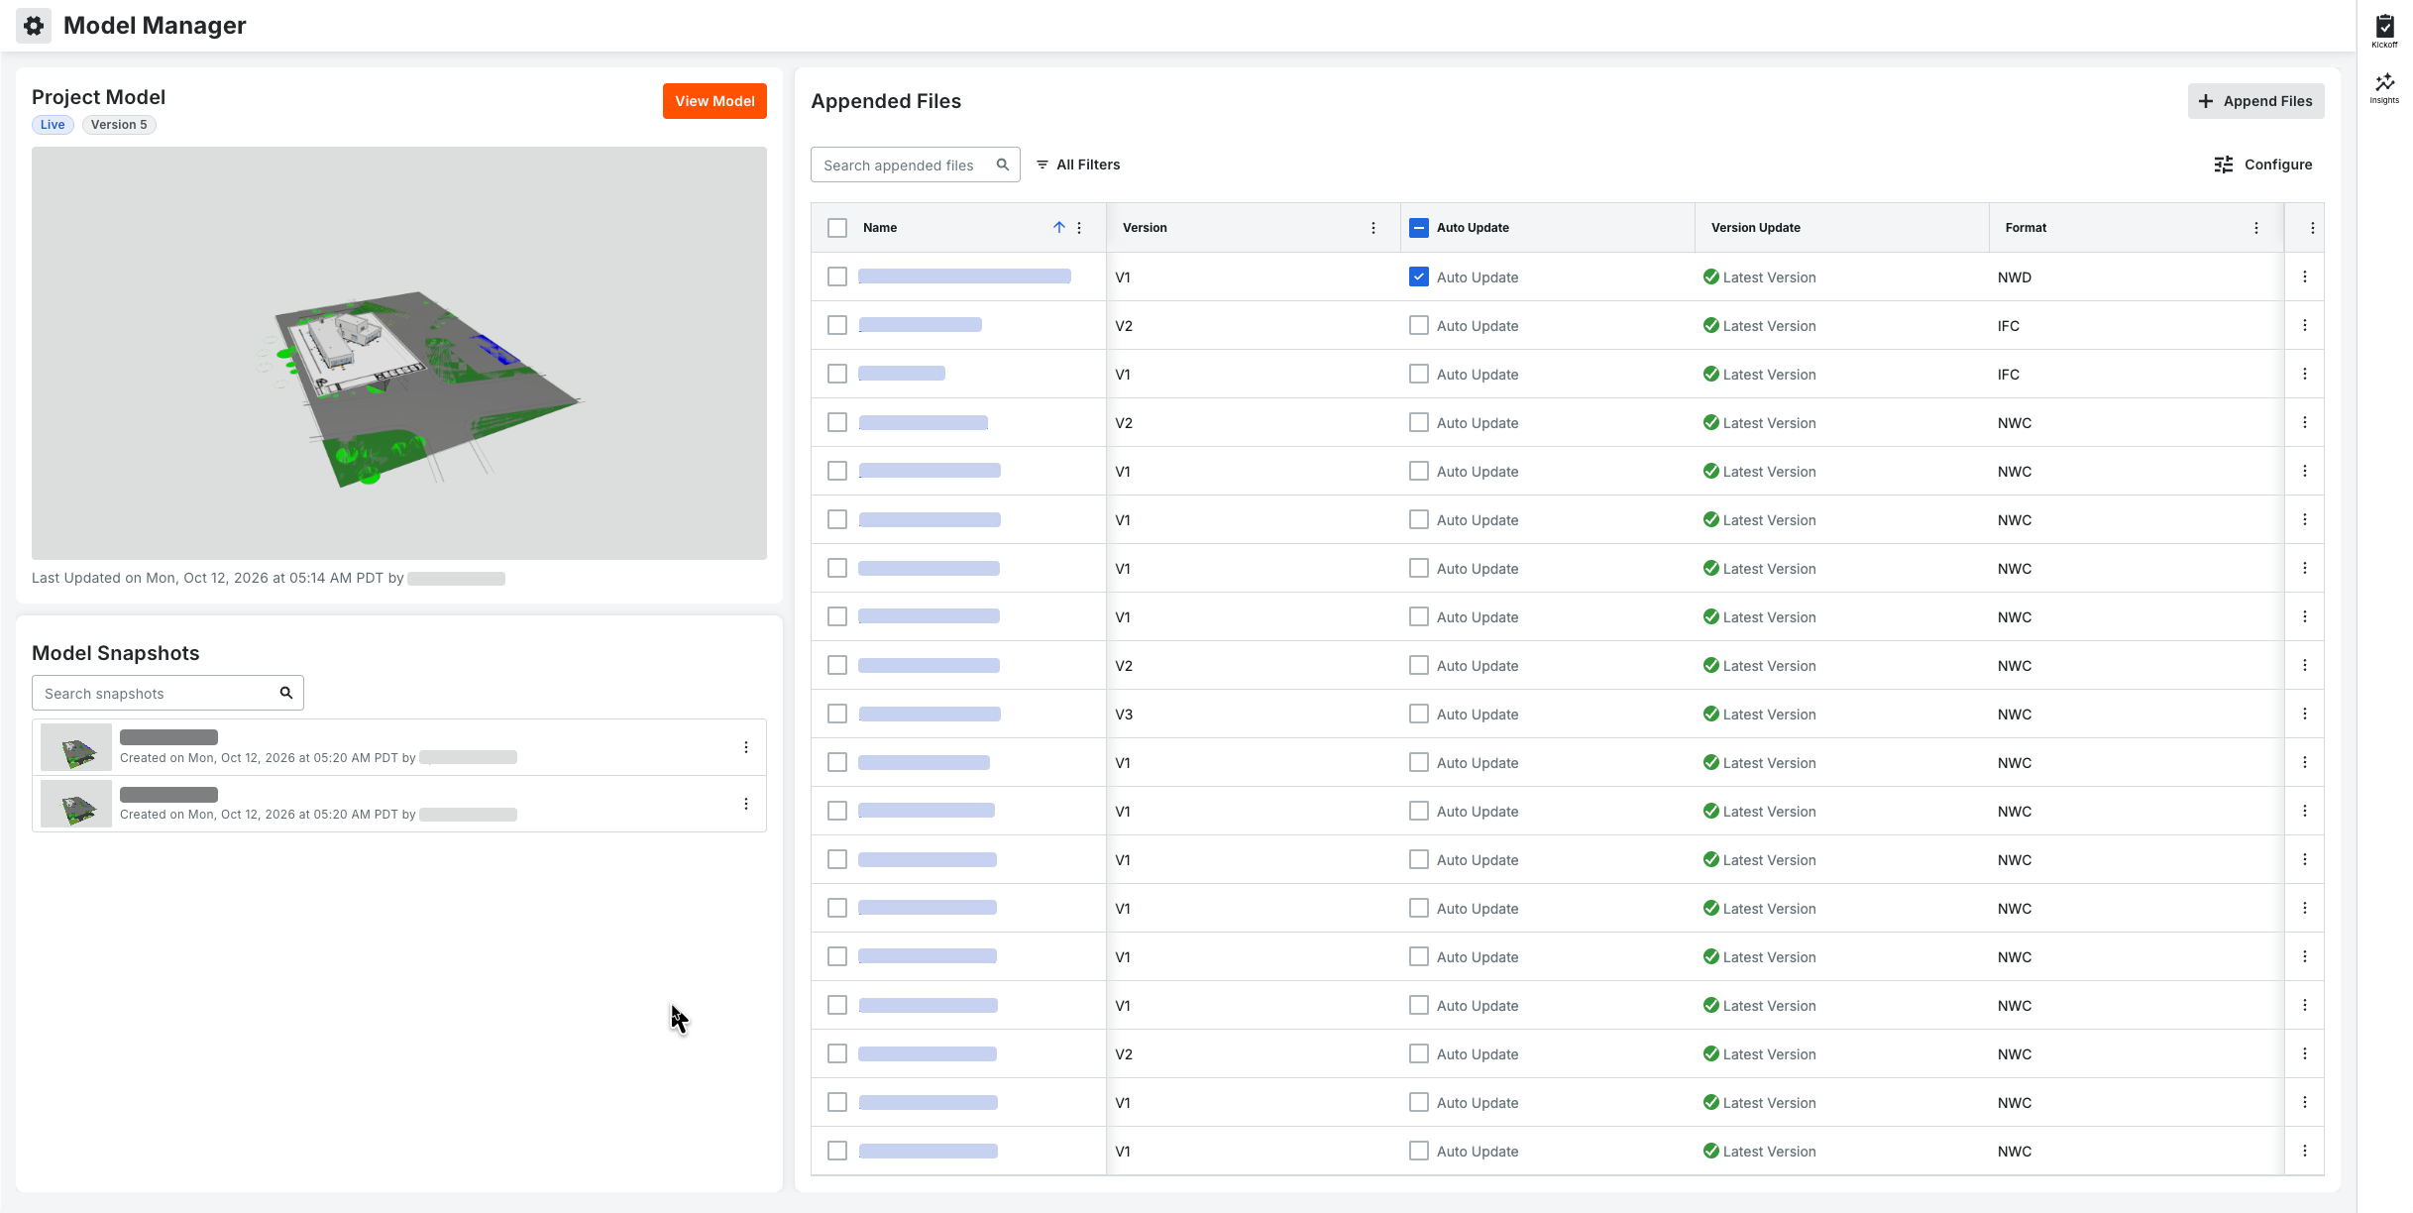
Task: Select the row checkbox for the NWD file
Action: coord(837,276)
